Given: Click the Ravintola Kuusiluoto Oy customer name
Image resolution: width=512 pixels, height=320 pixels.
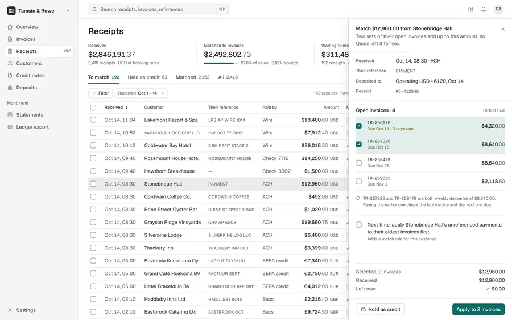Looking at the screenshot, I should (x=171, y=261).
